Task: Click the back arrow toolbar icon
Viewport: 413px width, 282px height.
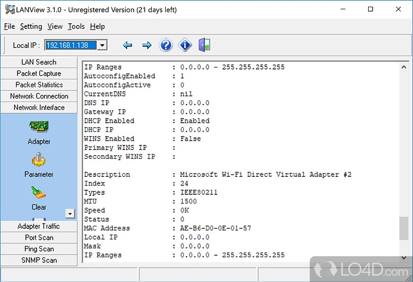Action: click(x=128, y=45)
